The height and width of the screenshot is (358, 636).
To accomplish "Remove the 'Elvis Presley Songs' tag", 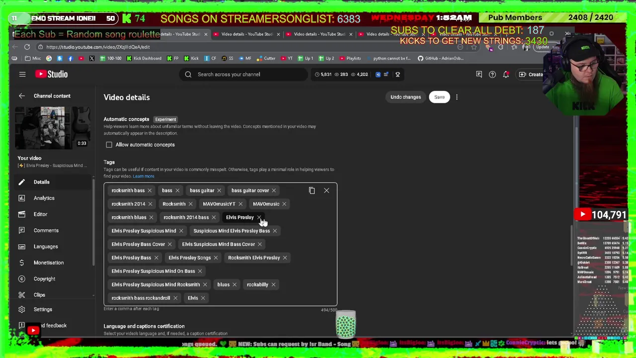I will coord(216,258).
